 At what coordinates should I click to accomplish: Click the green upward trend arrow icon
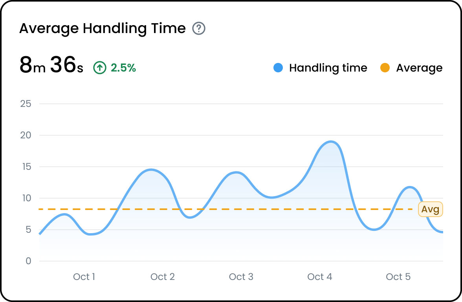point(100,68)
